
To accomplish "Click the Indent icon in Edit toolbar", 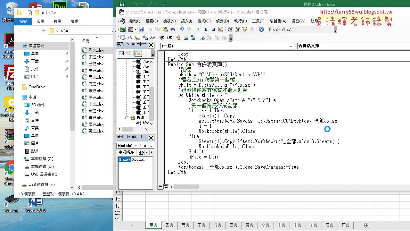I will (x=162, y=38).
